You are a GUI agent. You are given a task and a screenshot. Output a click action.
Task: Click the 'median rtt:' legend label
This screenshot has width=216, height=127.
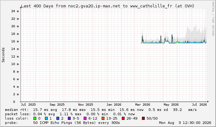(x=17, y=110)
